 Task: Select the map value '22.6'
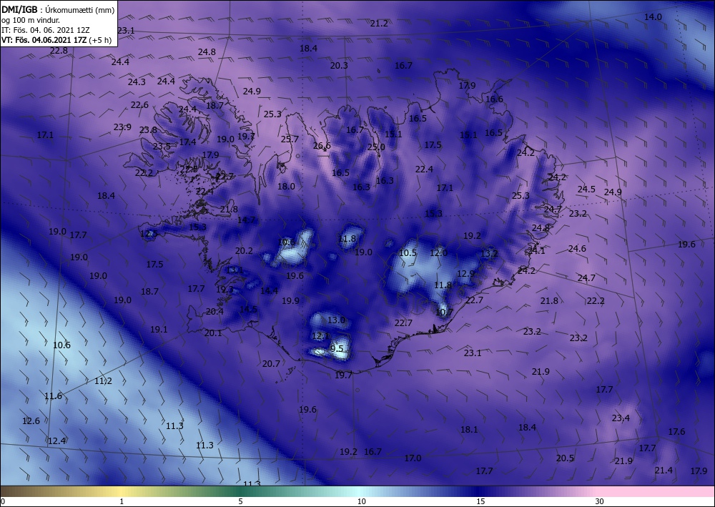coord(139,105)
